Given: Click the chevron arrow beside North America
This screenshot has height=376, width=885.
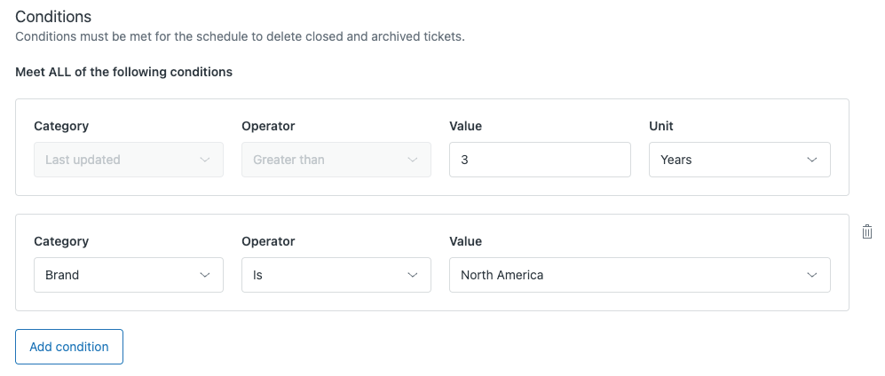Looking at the screenshot, I should [x=811, y=275].
